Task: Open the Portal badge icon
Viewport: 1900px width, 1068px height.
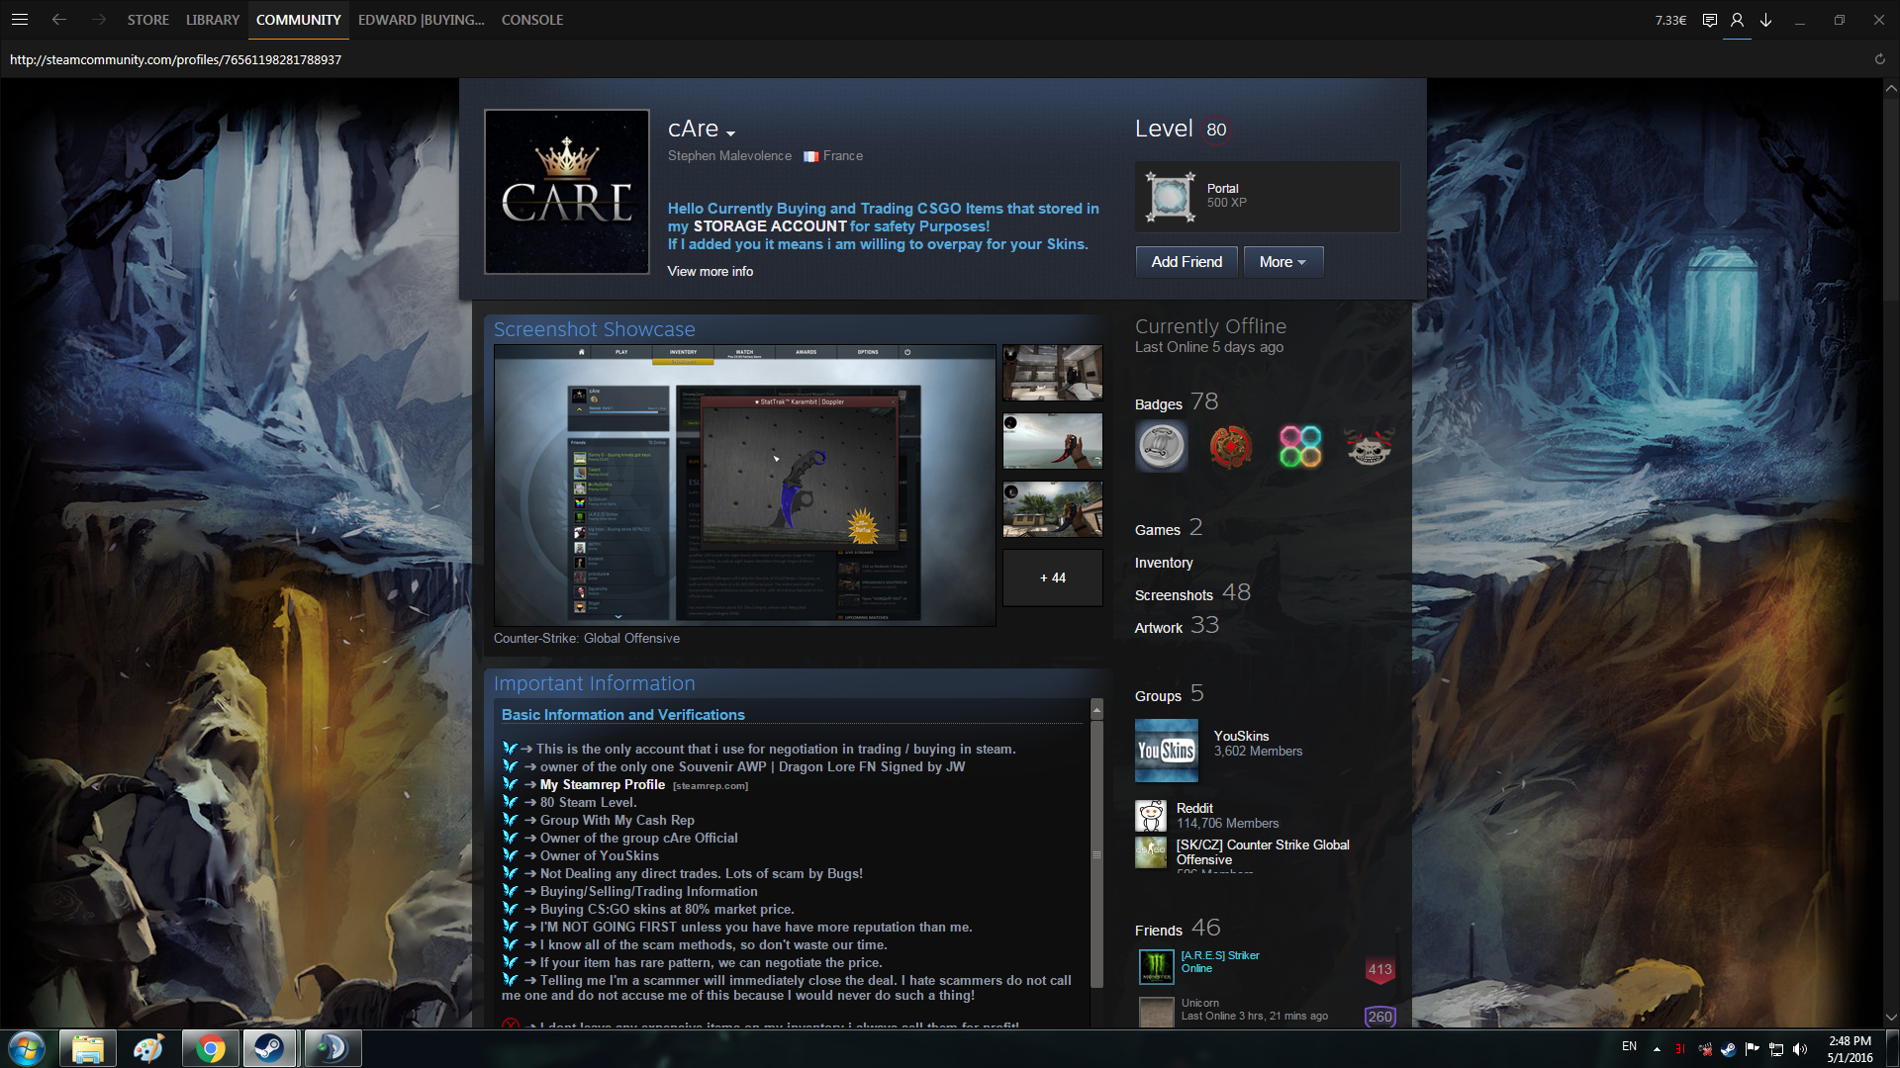Action: coord(1171,196)
